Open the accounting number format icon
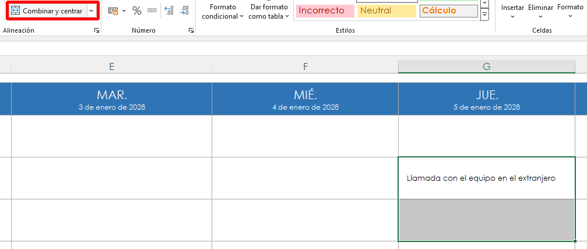587x249 pixels. [x=113, y=11]
